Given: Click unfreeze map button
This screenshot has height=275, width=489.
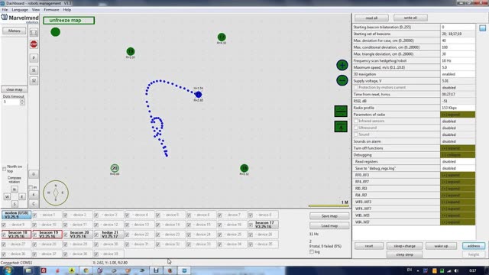Looking at the screenshot, I should click(x=69, y=21).
